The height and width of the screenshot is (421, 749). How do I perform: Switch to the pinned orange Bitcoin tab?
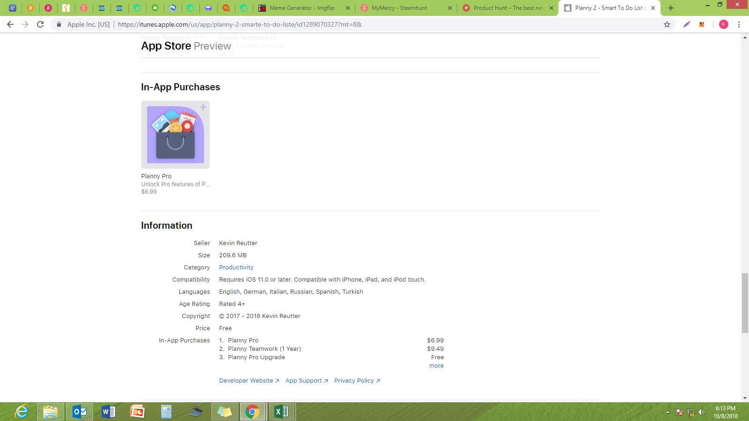30,8
